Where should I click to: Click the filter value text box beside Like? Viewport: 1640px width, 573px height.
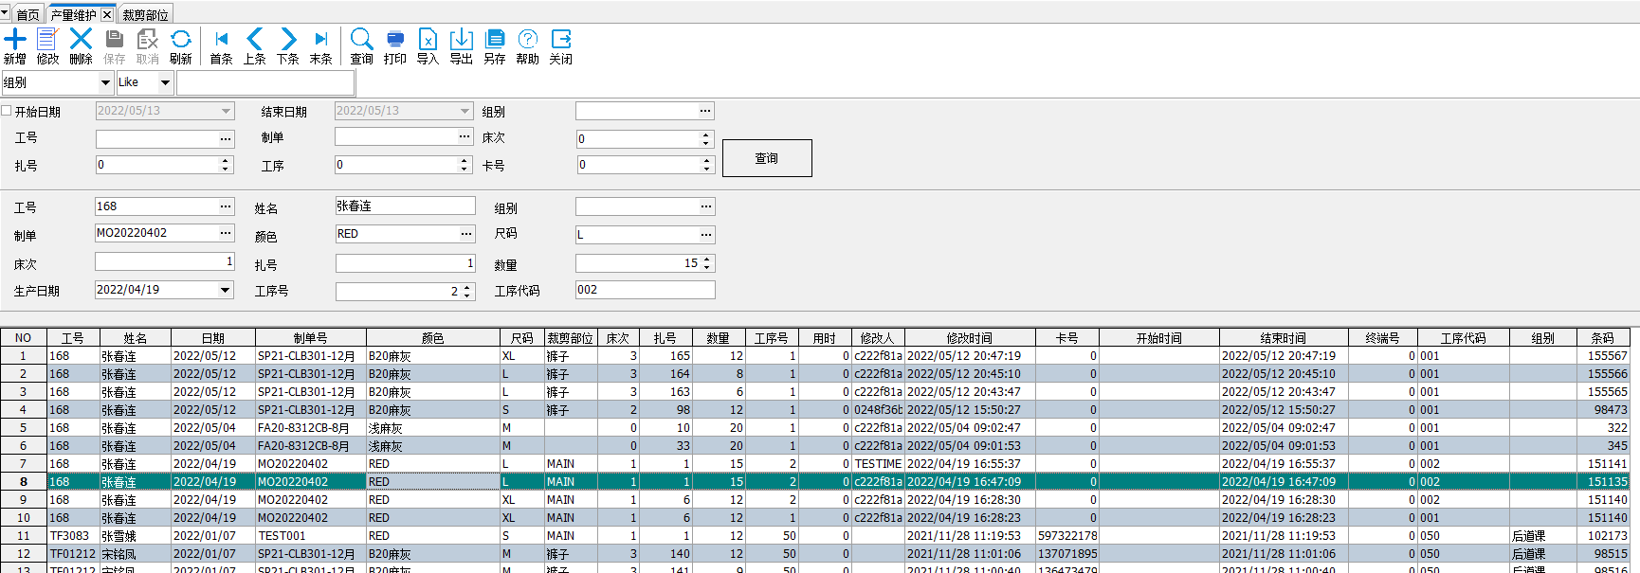(x=265, y=82)
